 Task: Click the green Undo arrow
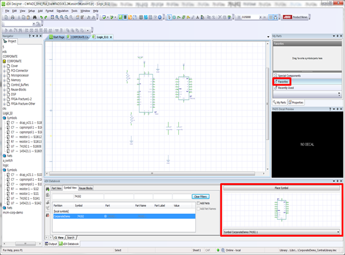41,17
